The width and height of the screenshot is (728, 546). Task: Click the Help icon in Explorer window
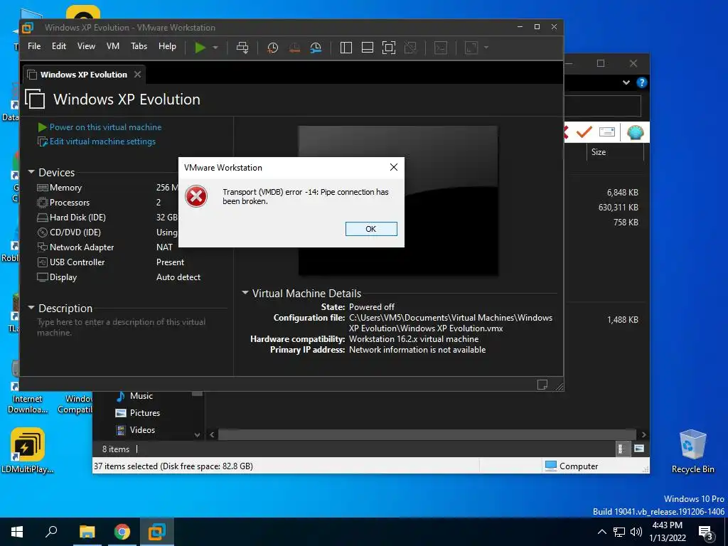pos(642,82)
